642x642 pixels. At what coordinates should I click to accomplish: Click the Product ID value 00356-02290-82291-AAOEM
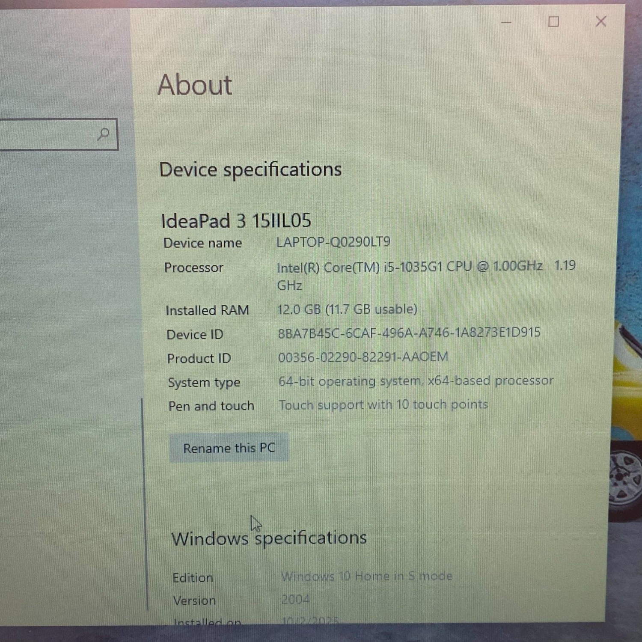point(363,357)
